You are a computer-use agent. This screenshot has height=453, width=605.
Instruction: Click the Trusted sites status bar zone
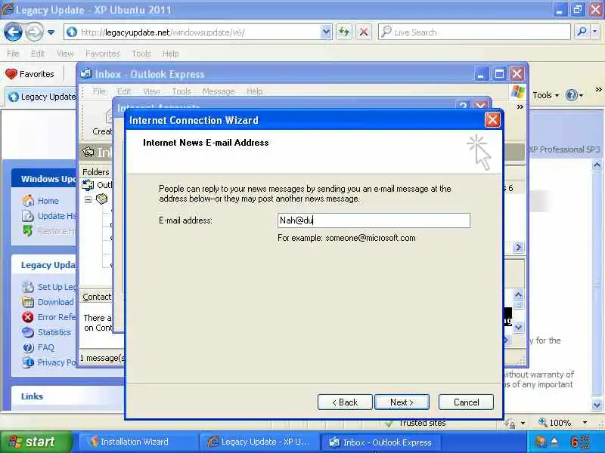pos(414,423)
